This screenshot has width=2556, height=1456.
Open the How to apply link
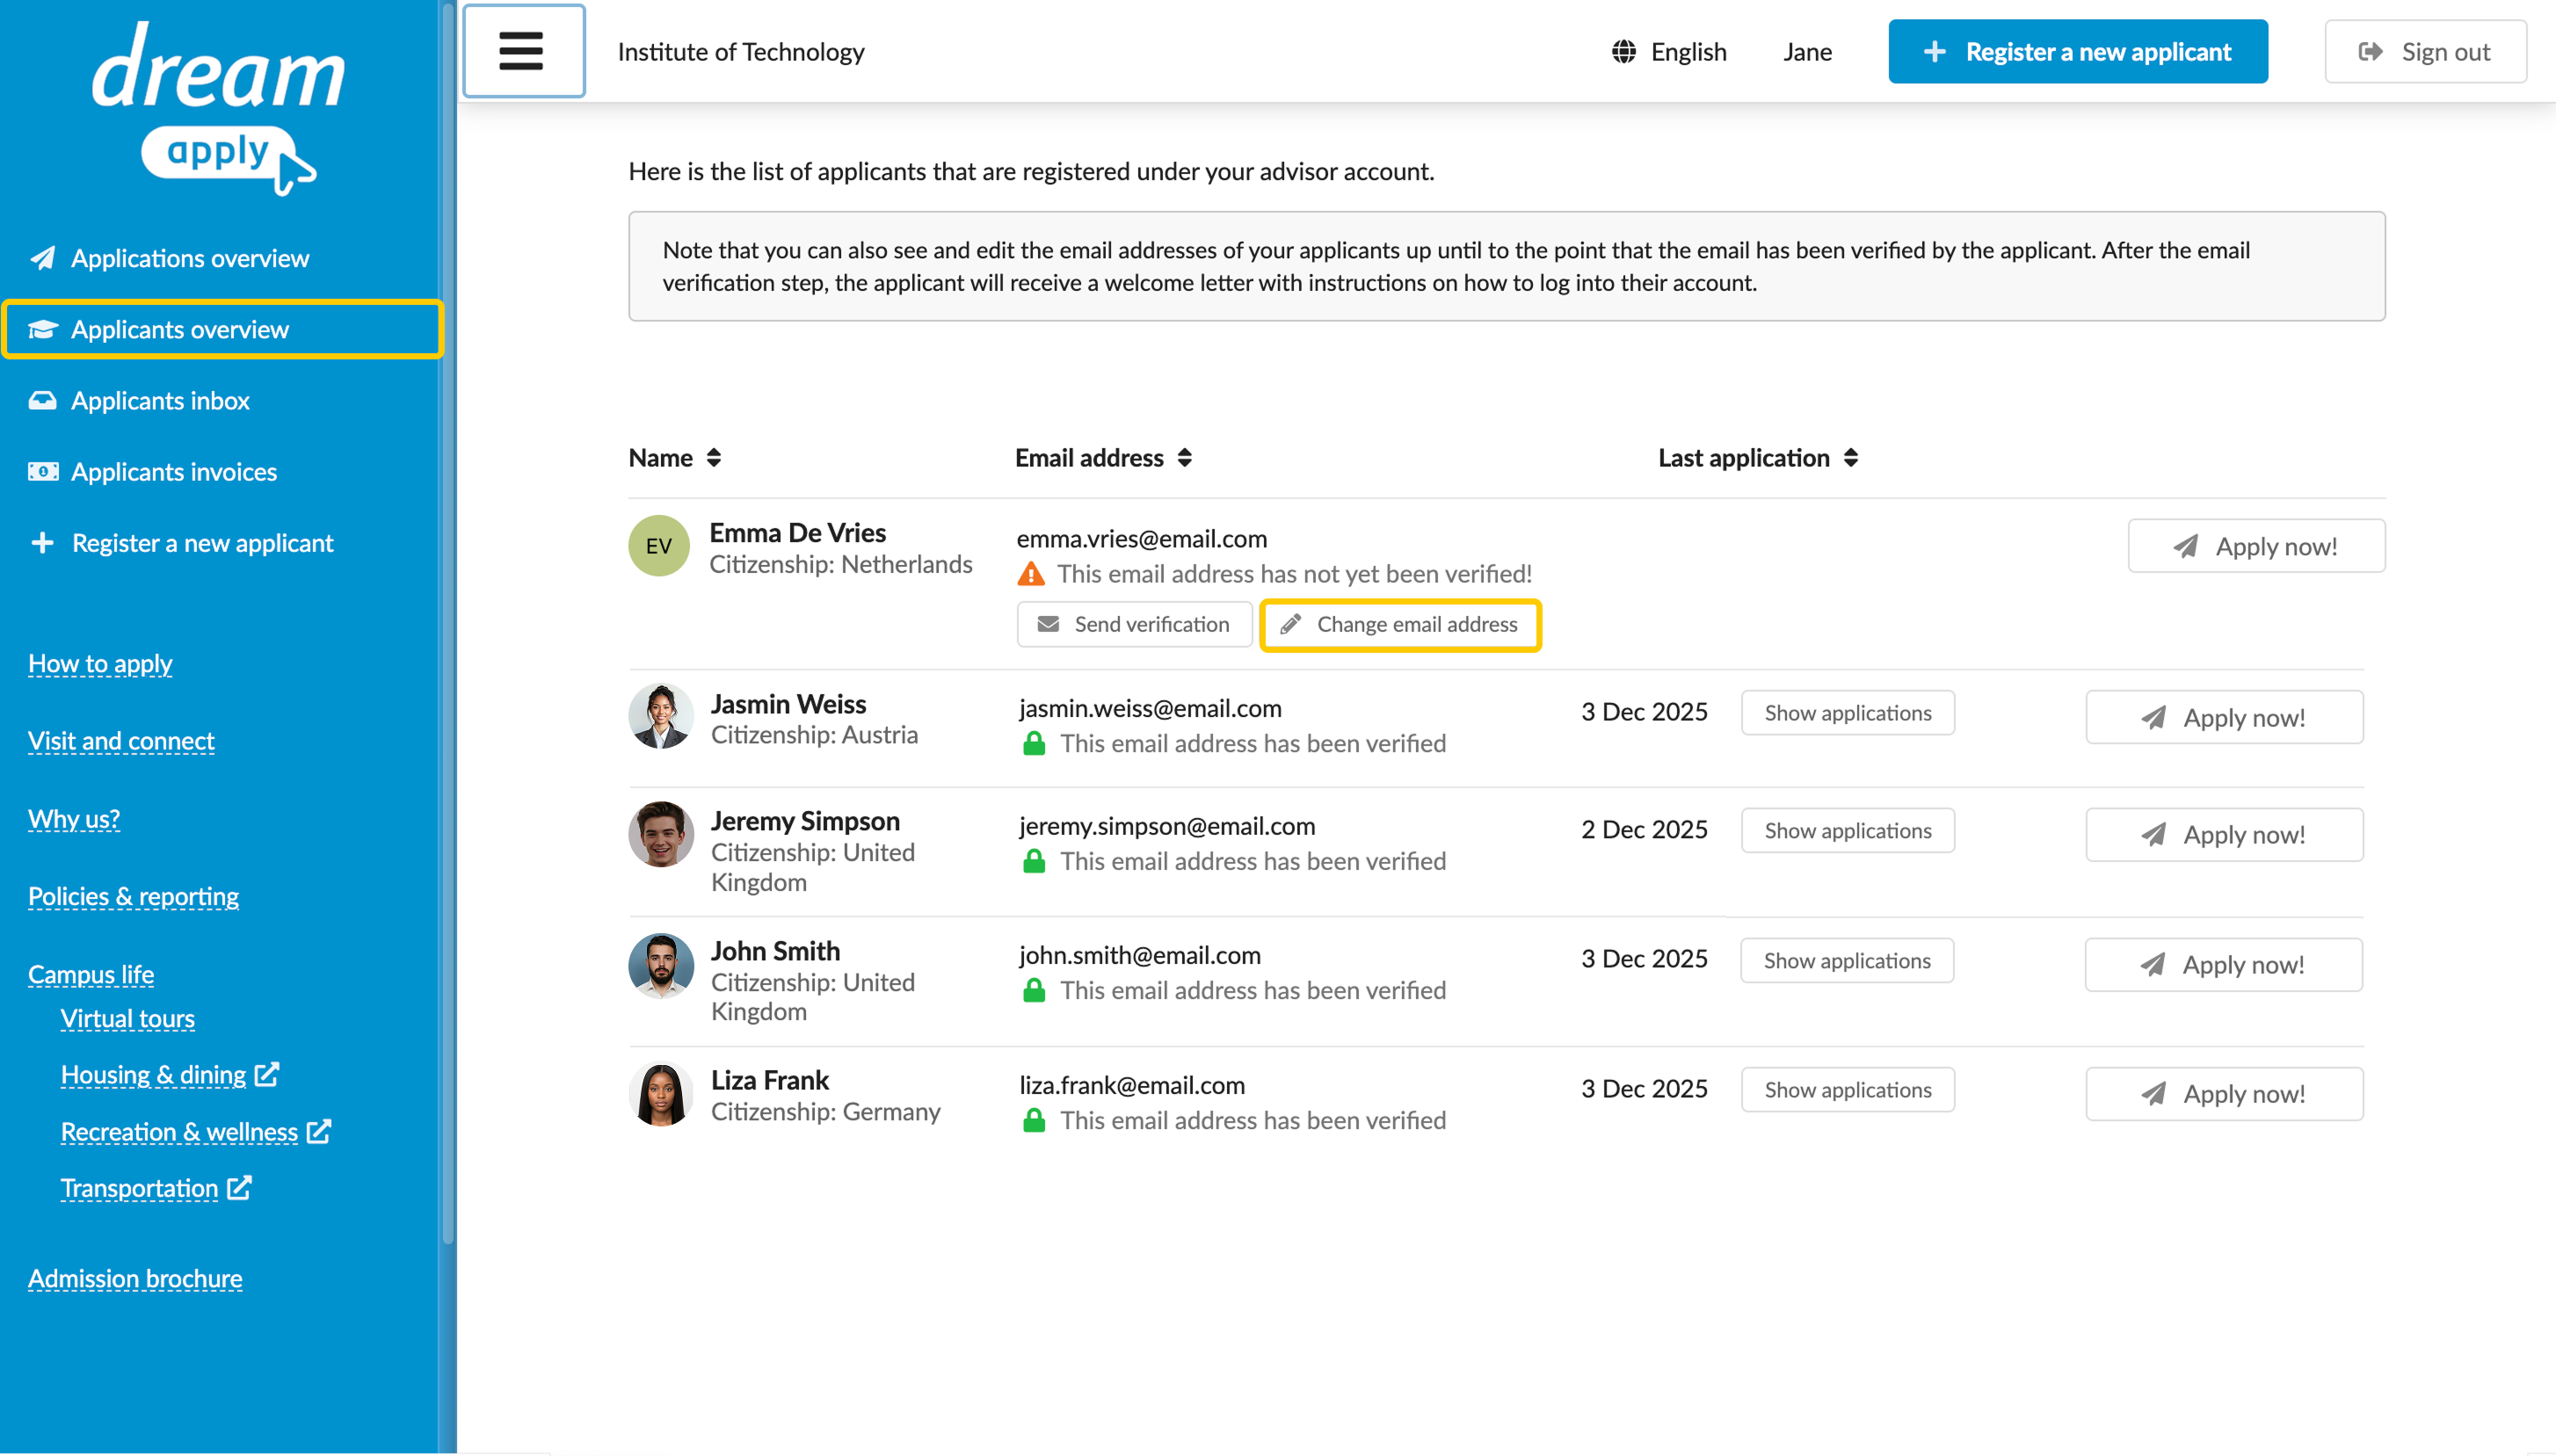pyautogui.click(x=100, y=664)
